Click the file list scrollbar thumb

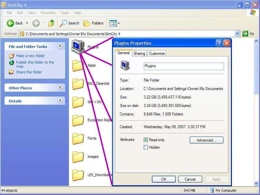point(256,69)
